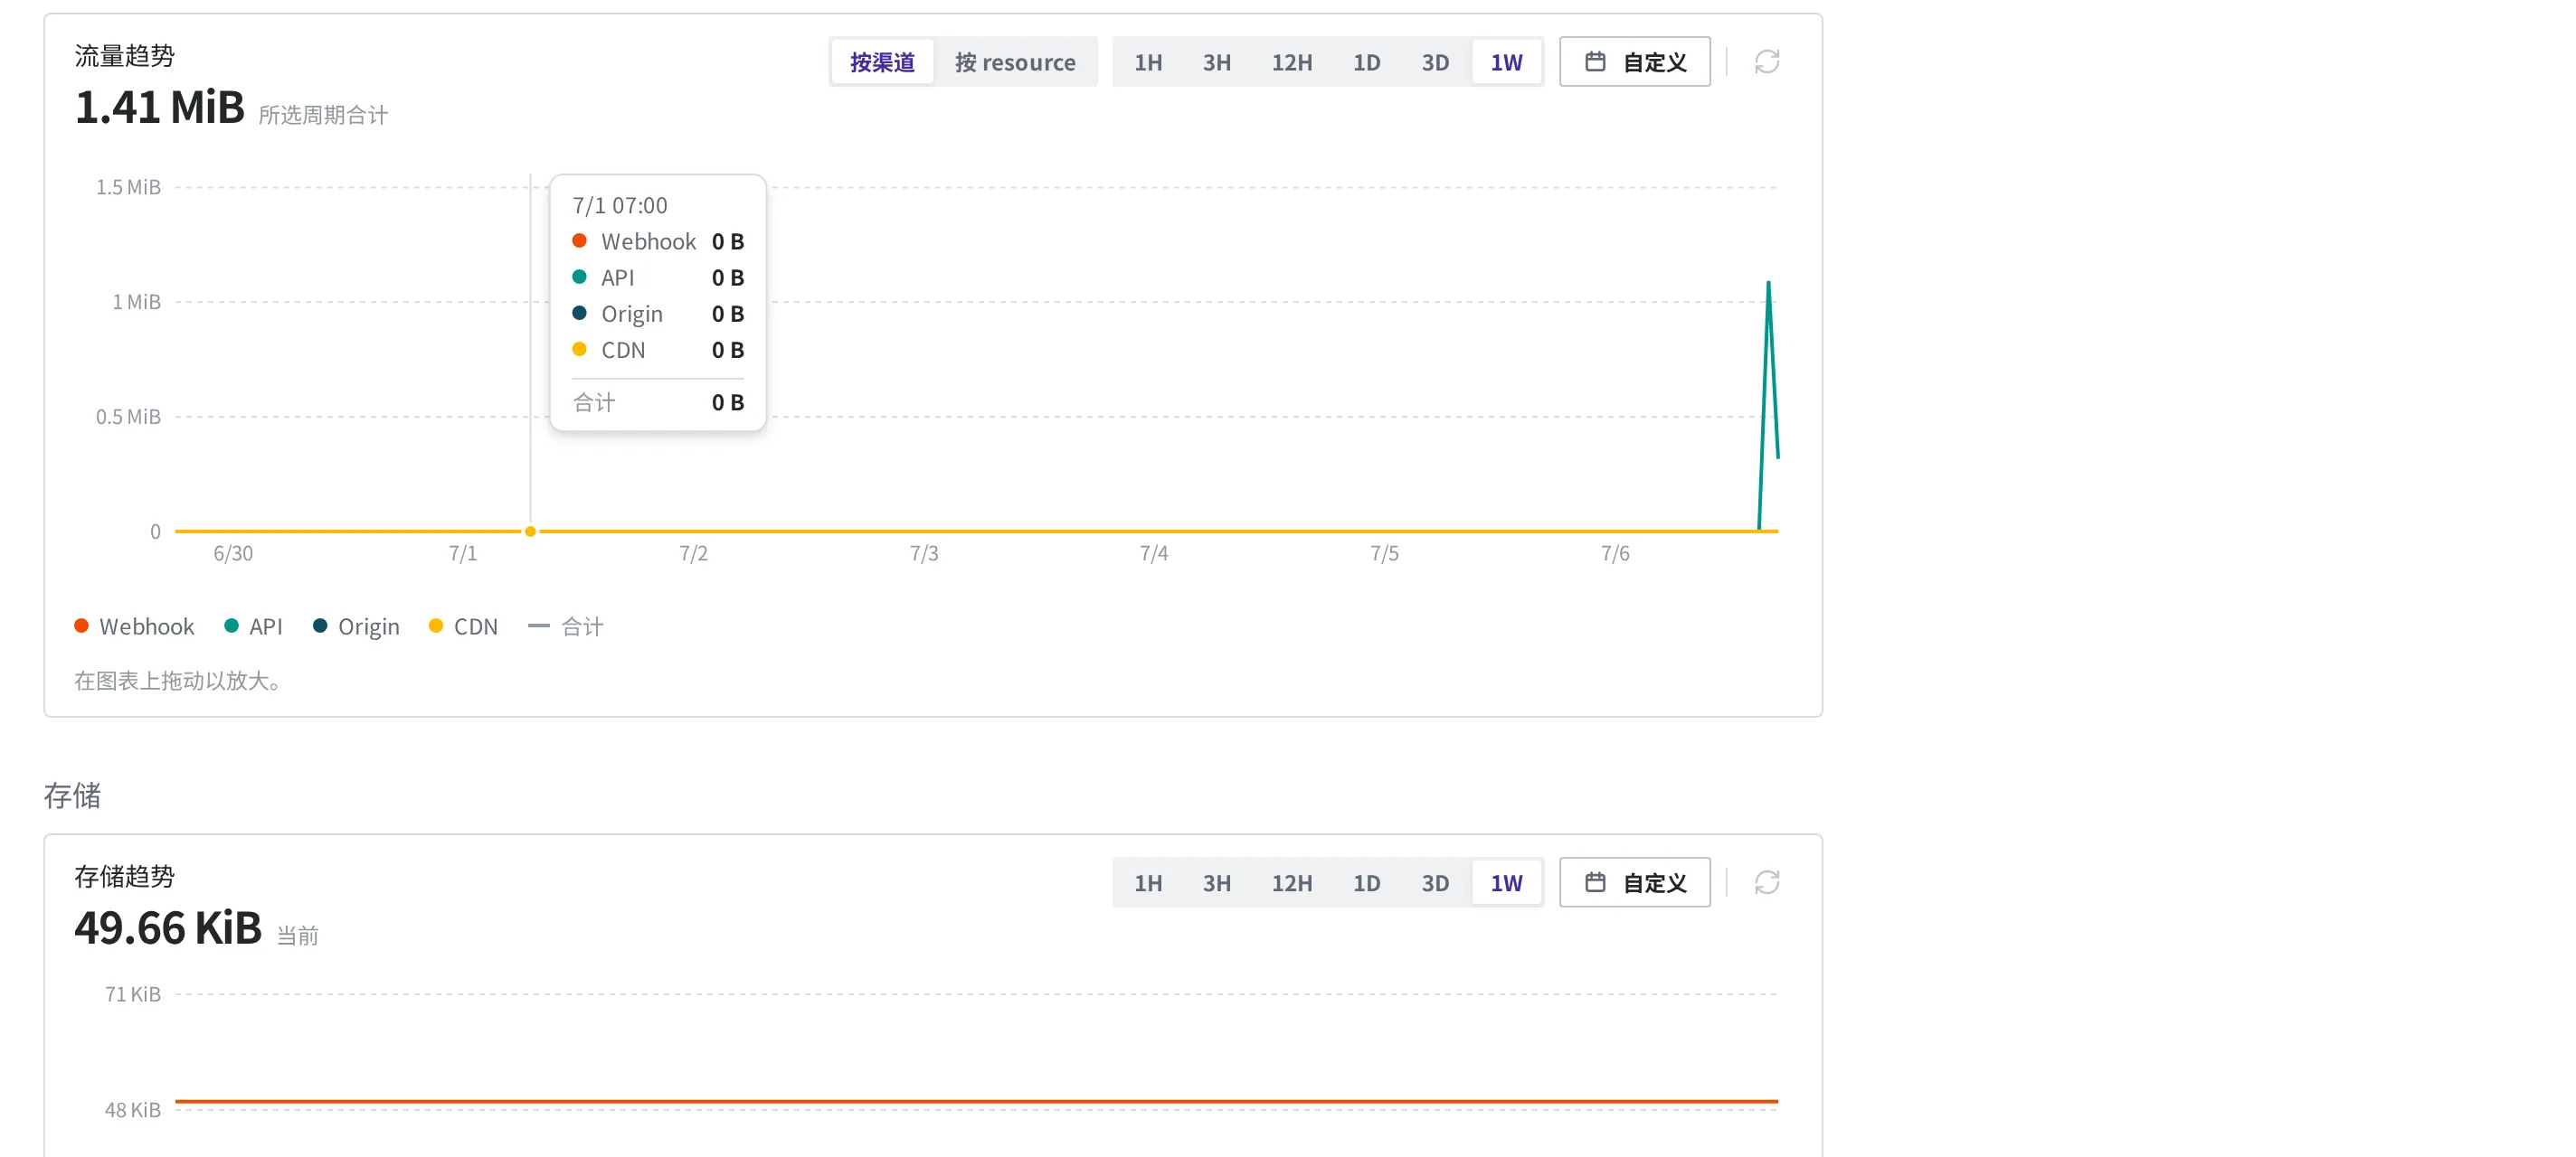Click the tooltip 合计 0 B row

[x=658, y=402]
